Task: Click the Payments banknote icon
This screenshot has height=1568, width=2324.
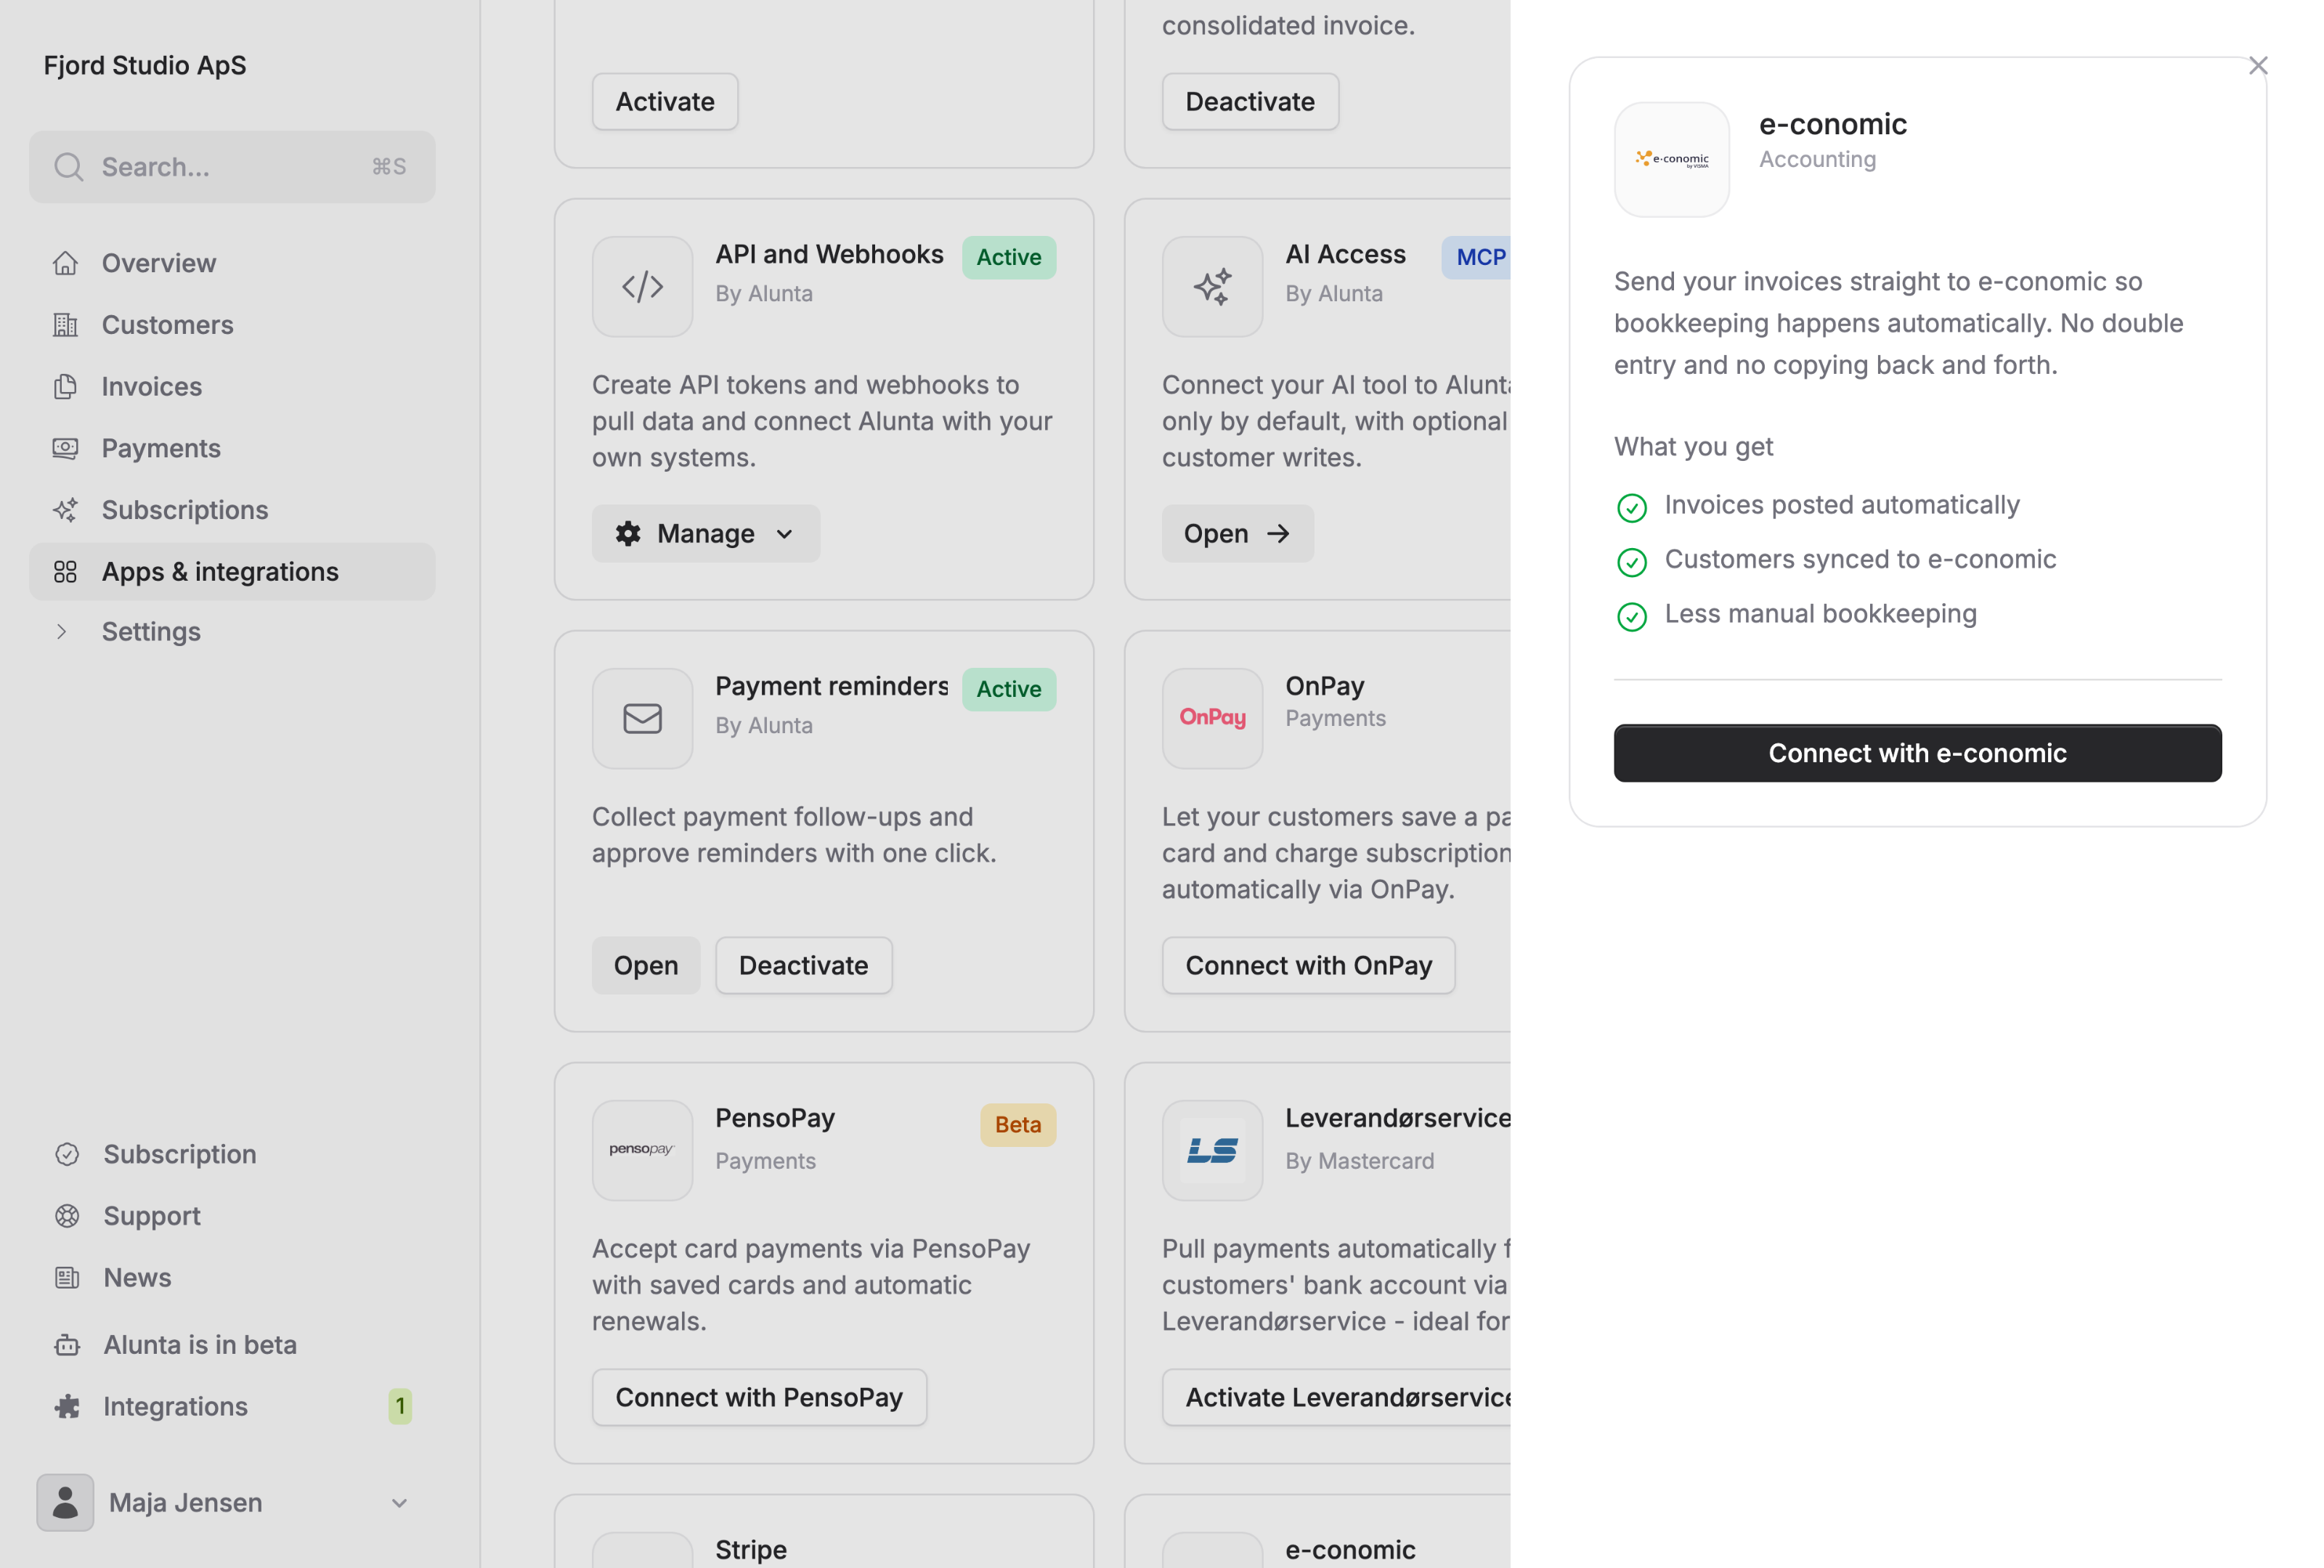Action: pyautogui.click(x=66, y=449)
